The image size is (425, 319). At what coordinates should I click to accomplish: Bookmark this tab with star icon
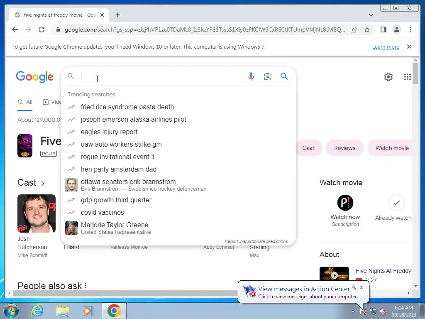point(367,29)
